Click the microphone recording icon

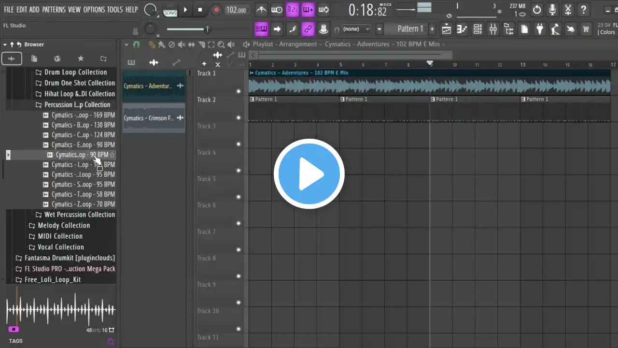[x=552, y=10]
